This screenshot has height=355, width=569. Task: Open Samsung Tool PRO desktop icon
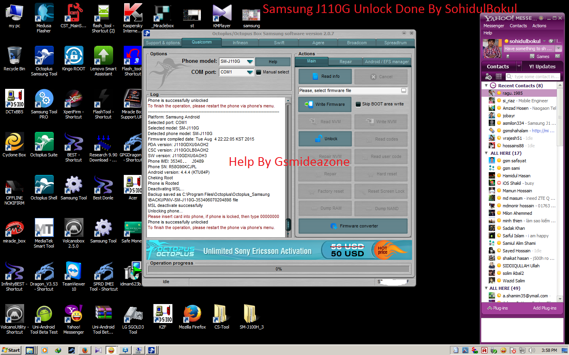click(x=44, y=104)
